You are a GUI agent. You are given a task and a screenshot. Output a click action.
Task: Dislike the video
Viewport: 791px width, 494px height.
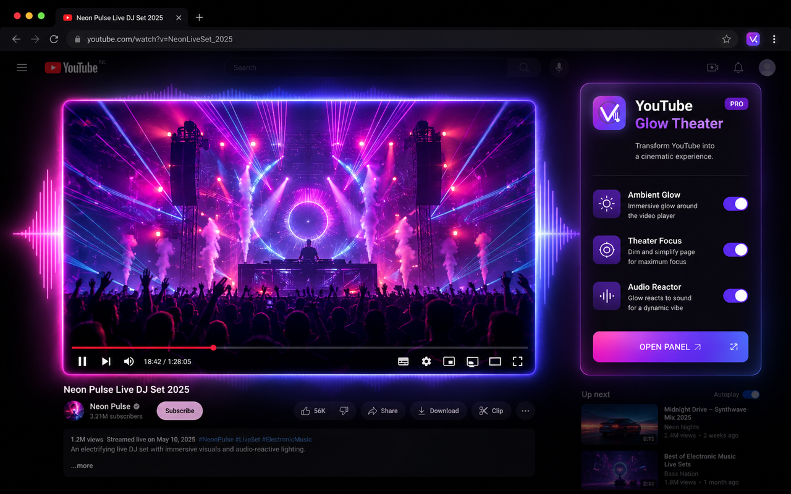point(344,411)
